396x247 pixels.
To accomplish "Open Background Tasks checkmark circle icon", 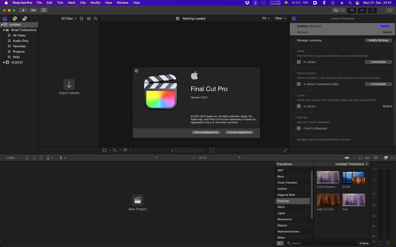I will (x=44, y=10).
